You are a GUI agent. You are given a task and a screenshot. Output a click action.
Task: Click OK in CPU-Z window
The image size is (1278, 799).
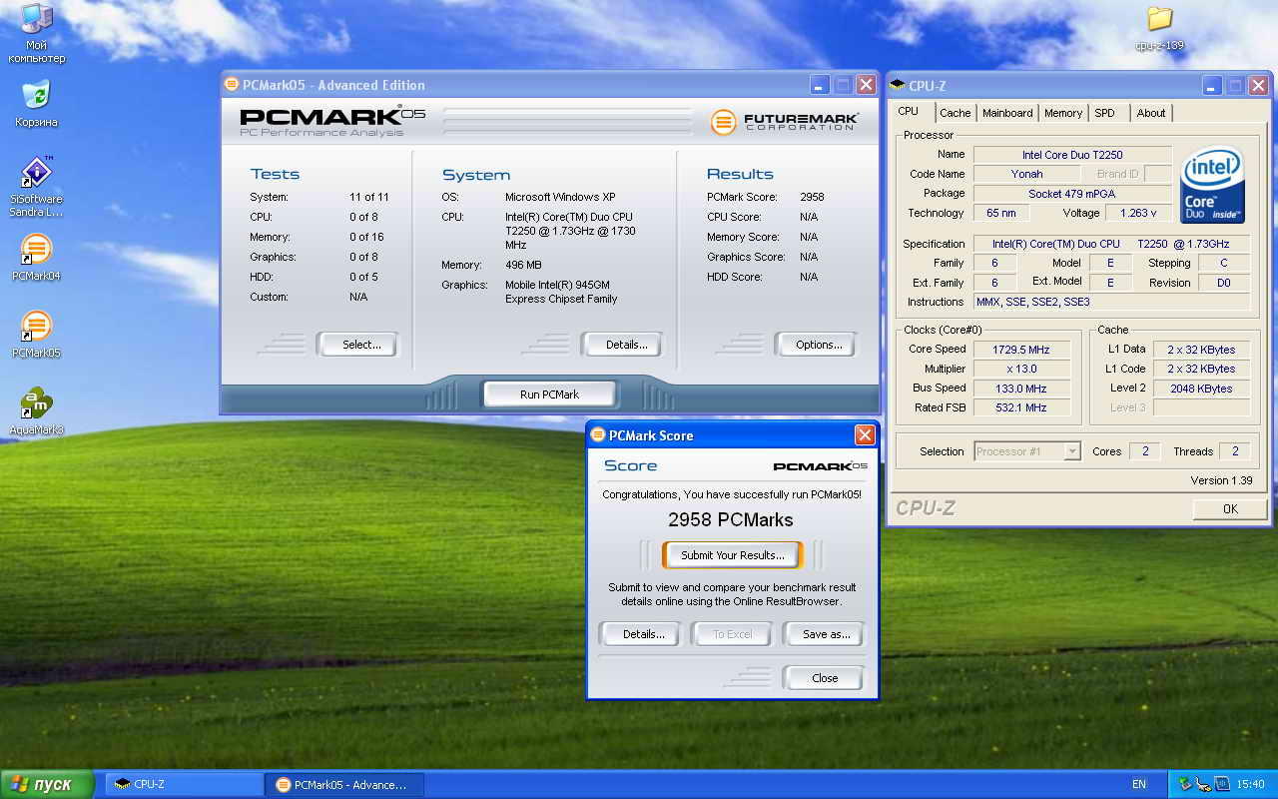(x=1230, y=509)
